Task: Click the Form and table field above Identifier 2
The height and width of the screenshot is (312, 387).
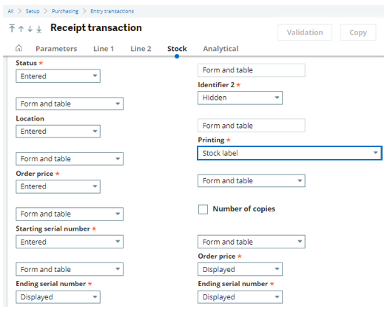Action: [252, 70]
